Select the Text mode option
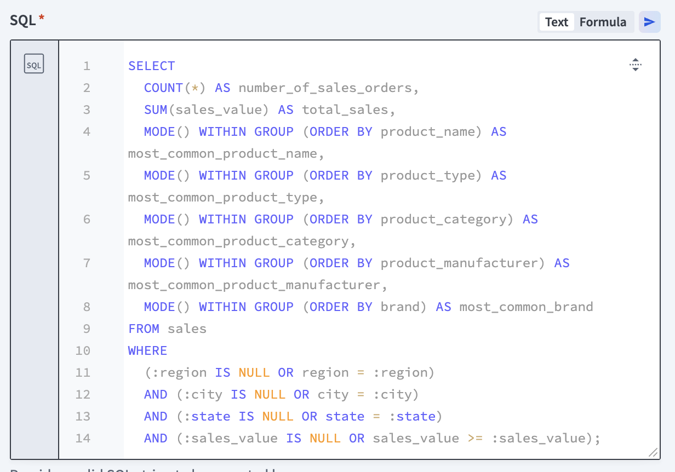The height and width of the screenshot is (472, 675). [x=556, y=22]
